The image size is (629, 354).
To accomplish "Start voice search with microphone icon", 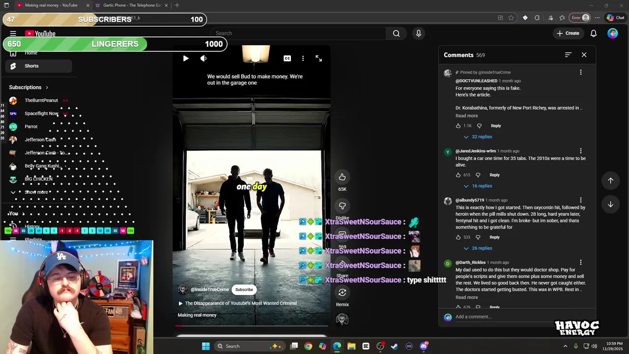I will pyautogui.click(x=418, y=33).
